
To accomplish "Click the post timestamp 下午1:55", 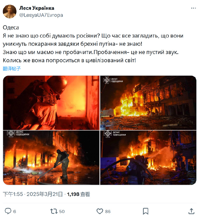I will (13, 194).
